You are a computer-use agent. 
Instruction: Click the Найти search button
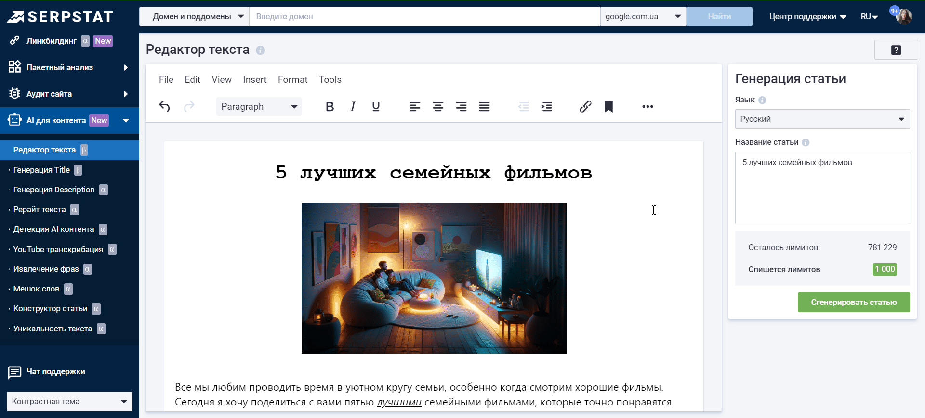[x=719, y=16]
